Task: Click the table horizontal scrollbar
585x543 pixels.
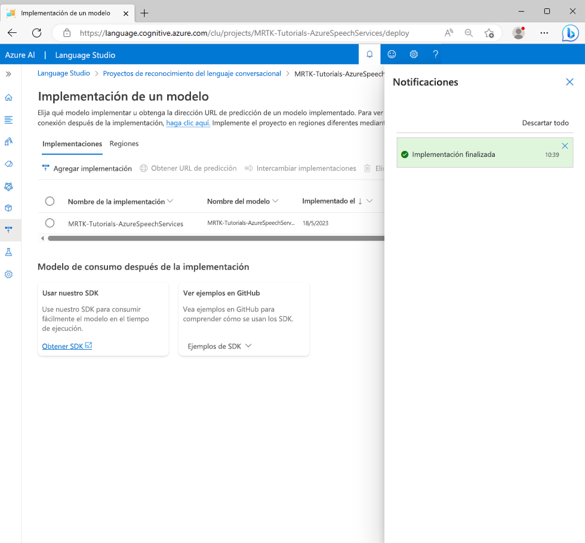Action: click(x=216, y=238)
